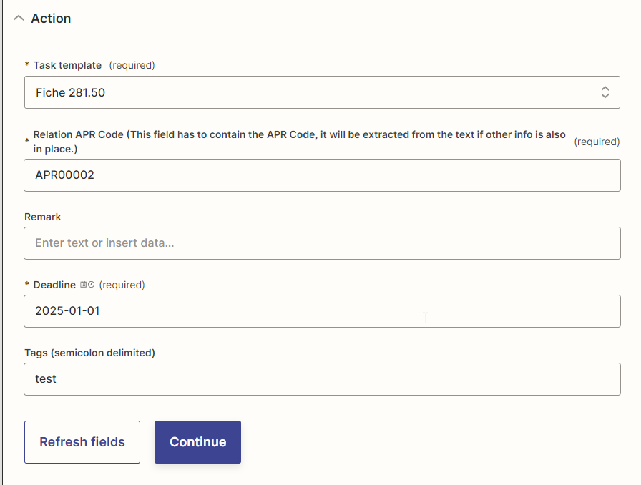Screen dimensions: 641x485
Task: Click the Tags (semicolon delimited) label
Action: coord(90,353)
